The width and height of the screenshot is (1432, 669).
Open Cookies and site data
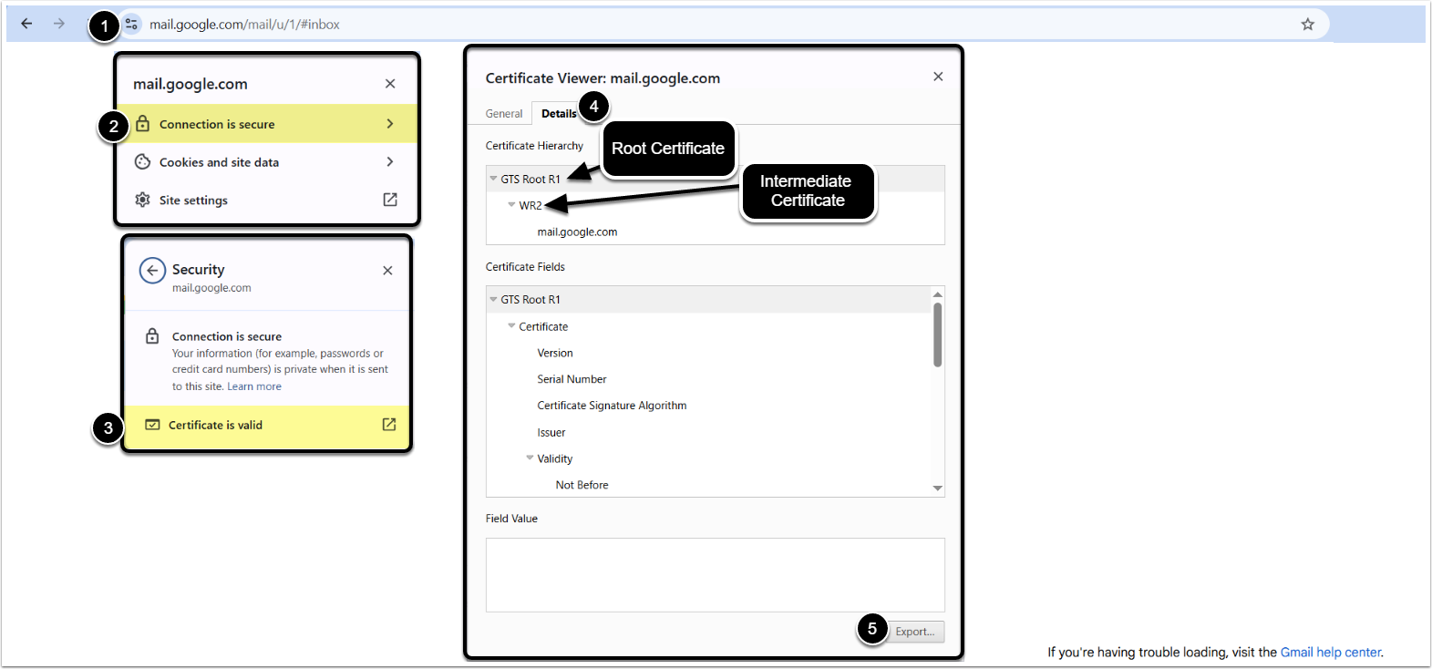click(267, 162)
